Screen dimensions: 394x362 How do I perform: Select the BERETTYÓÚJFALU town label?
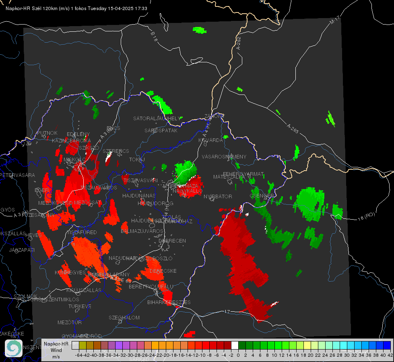coord(151,287)
